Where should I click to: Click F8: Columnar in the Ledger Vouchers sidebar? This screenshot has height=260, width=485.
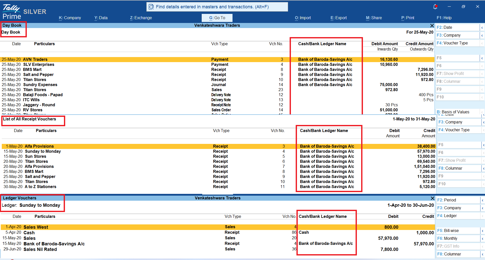[458, 254]
